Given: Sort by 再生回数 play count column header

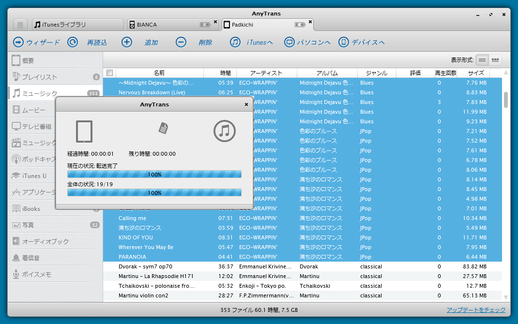Looking at the screenshot, I should point(446,73).
